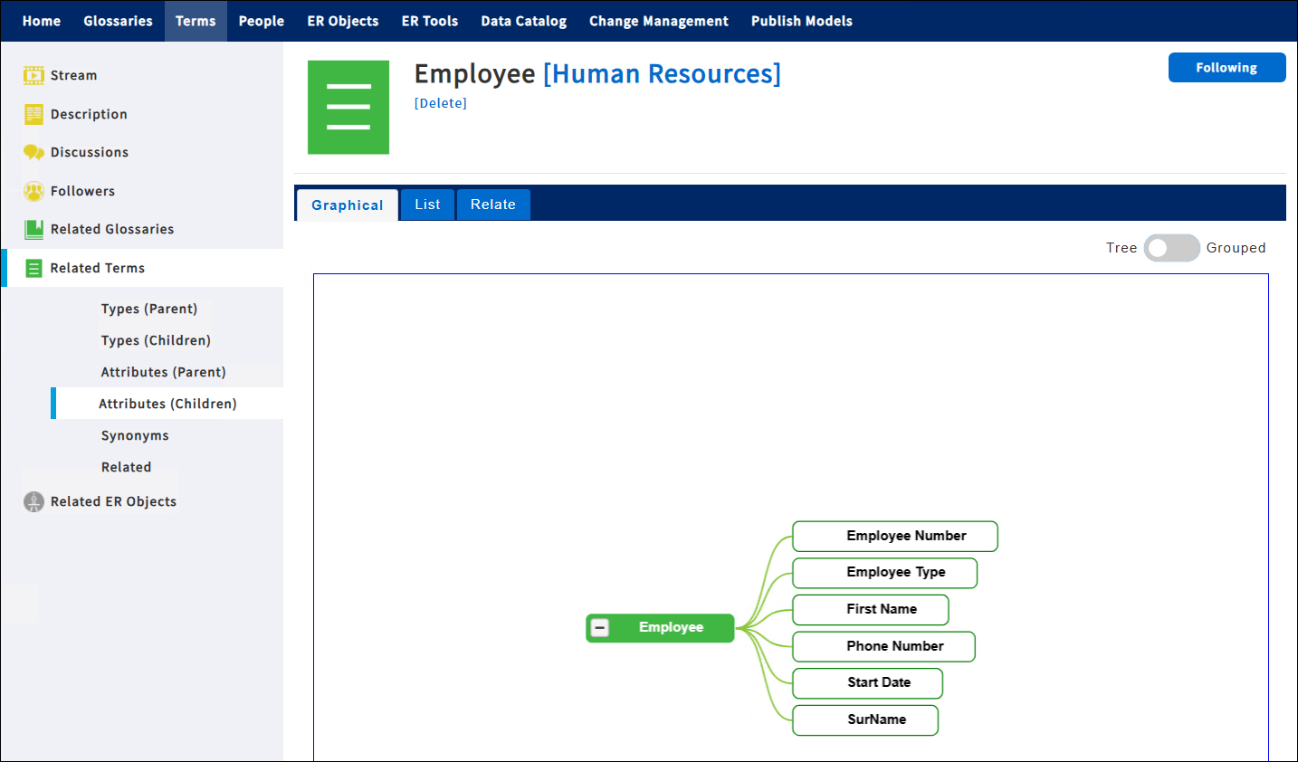The image size is (1298, 762).
Task: Open the Home menu
Action: tap(42, 21)
